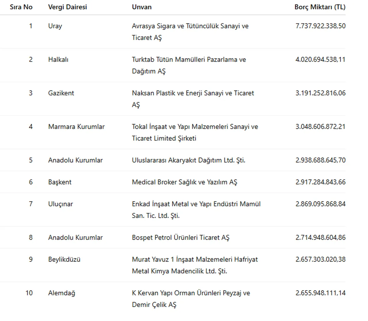Select the Avrasya Sigara ve Tütüncülük company name
368x321 pixels.
pos(190,26)
